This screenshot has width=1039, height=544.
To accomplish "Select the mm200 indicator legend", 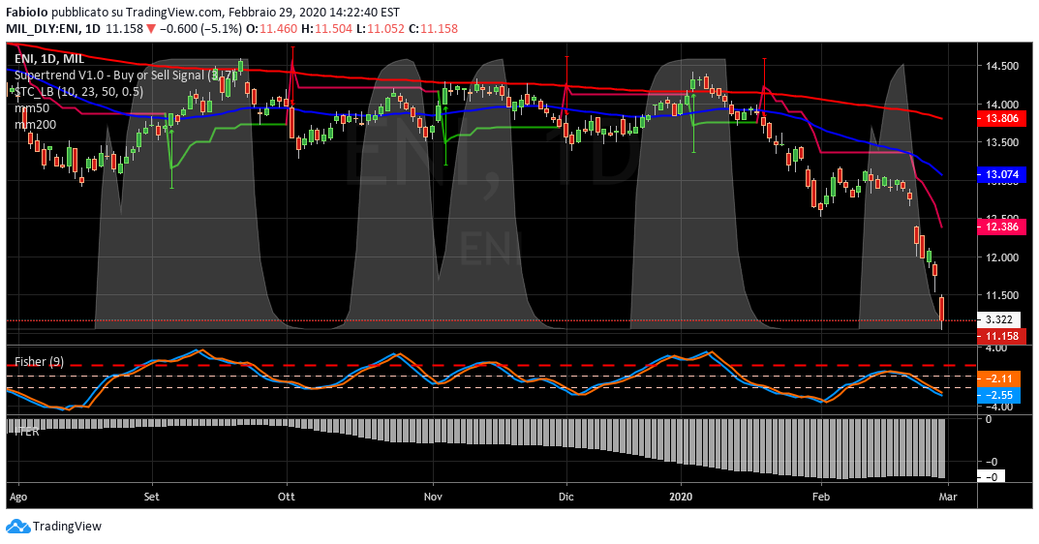I will pos(35,125).
